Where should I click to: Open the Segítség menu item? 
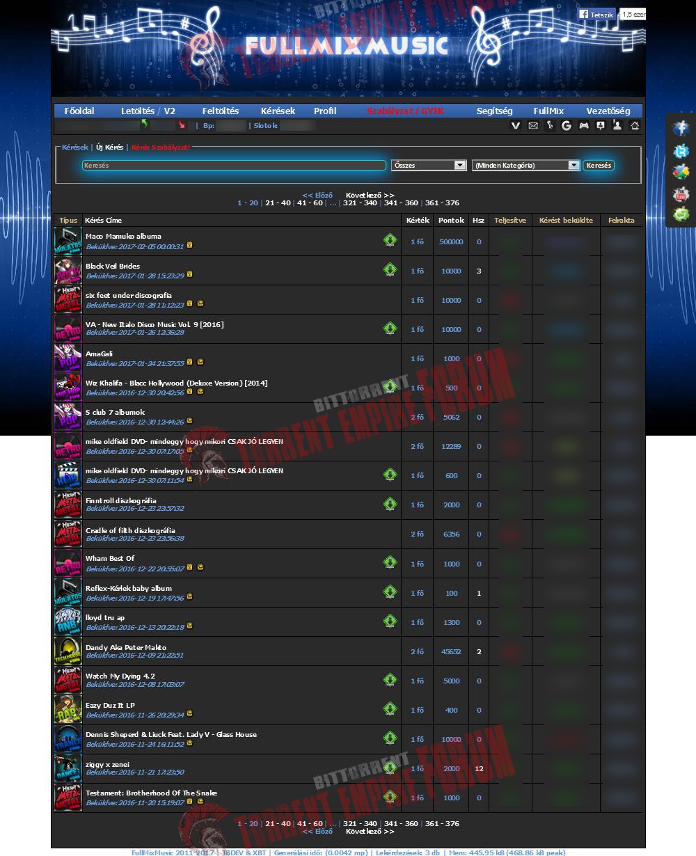tap(495, 111)
